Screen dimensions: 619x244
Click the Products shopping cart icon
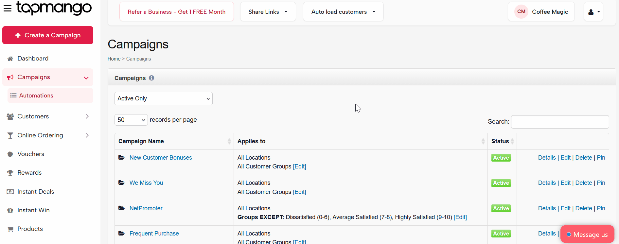[10, 229]
